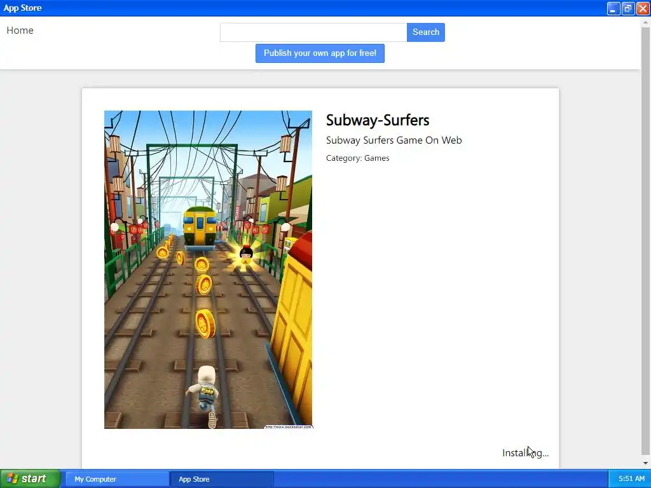Open Publish your own app for free!
The height and width of the screenshot is (488, 651).
(320, 53)
